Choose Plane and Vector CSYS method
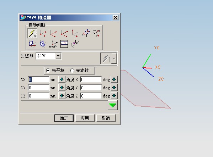Viewport: 213px width, 157px height. coord(32,44)
